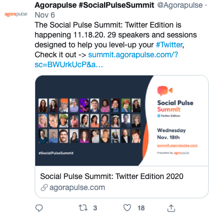Screen dimensions: 212x217
Task: Click the link chain icon beside agorapulse.com
Action: click(x=44, y=188)
